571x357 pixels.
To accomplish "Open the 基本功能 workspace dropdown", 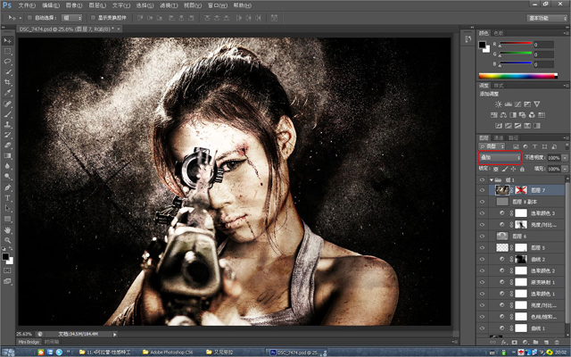I will [547, 17].
